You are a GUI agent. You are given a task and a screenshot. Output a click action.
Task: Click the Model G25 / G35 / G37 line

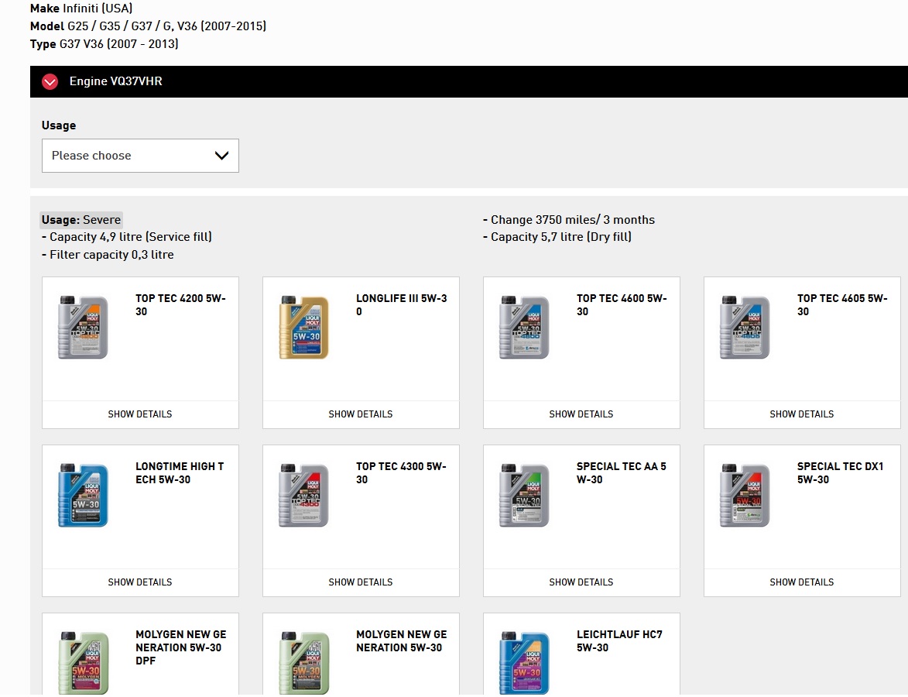[x=149, y=26]
